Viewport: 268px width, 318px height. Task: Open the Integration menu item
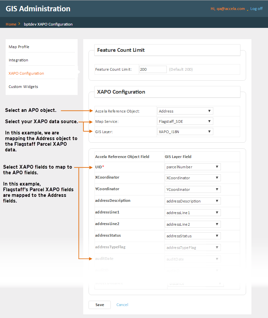click(x=19, y=60)
